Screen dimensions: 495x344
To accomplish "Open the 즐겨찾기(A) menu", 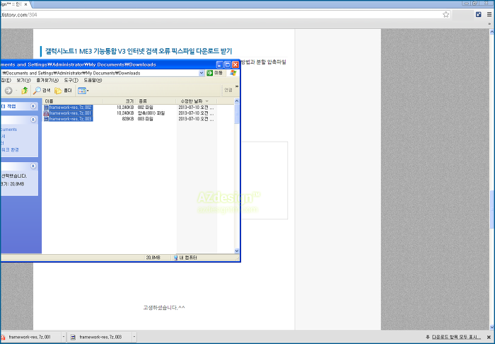I will click(47, 80).
